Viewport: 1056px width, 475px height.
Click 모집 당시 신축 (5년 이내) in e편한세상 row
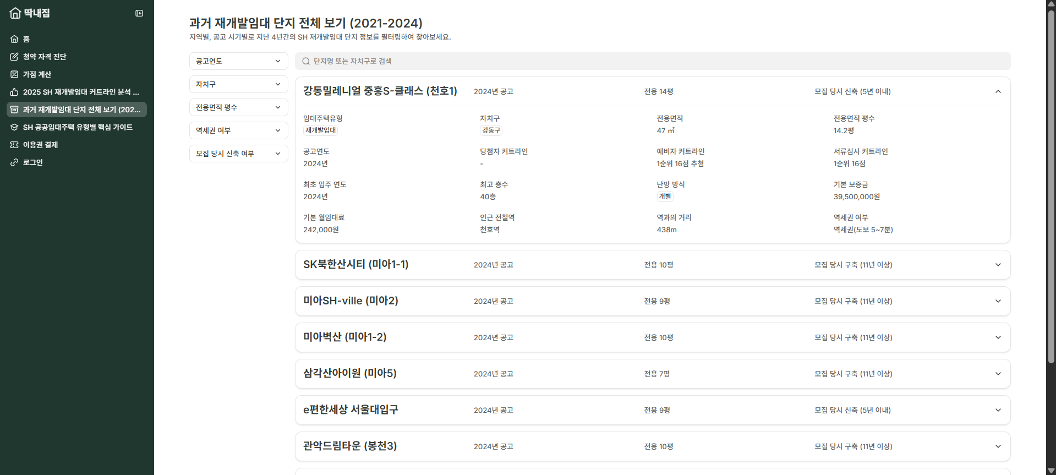[852, 410]
